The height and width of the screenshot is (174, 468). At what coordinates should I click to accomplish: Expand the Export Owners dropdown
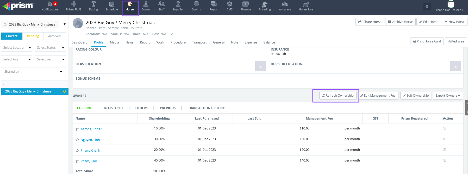tap(448, 96)
